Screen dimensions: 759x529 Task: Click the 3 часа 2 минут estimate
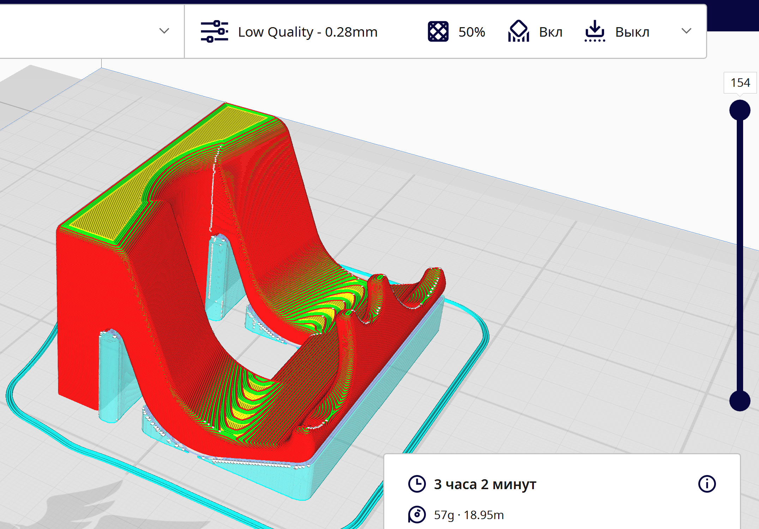[485, 484]
